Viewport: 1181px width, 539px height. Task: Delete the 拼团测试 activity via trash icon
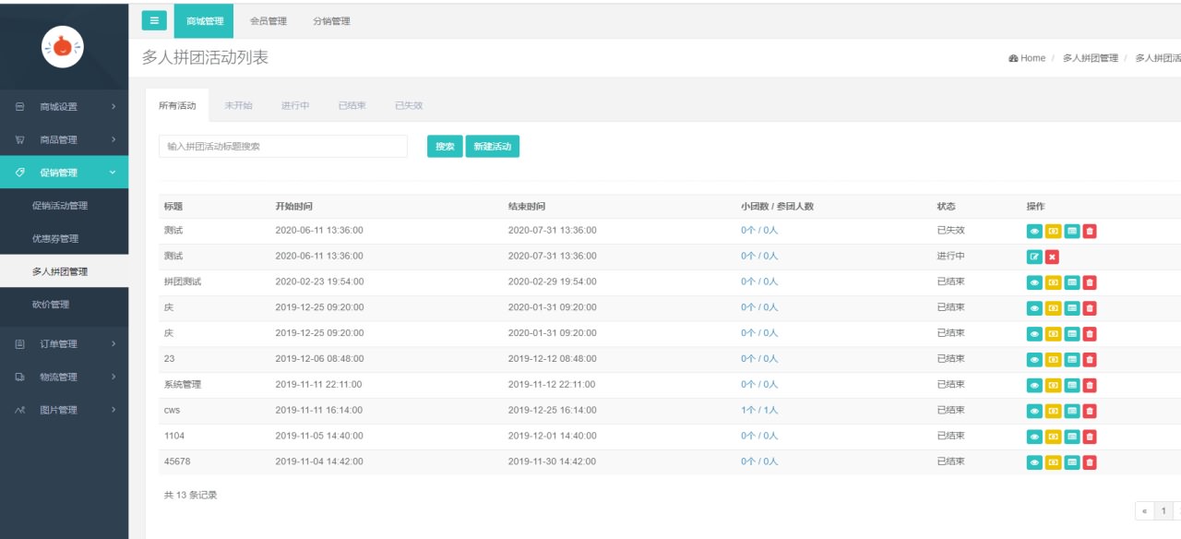click(1090, 282)
